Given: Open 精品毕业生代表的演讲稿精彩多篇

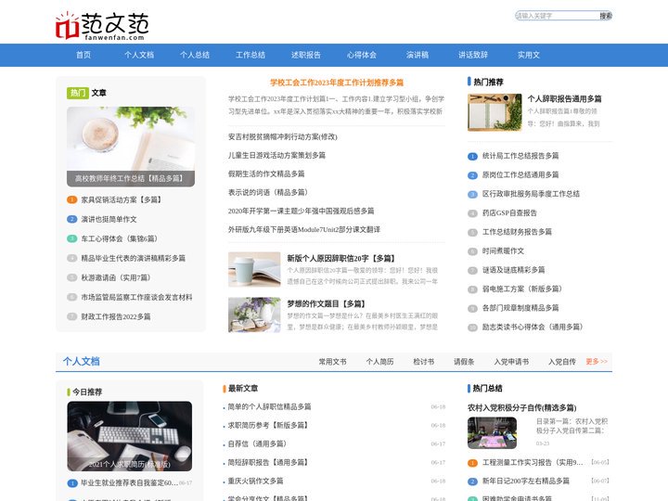Looking at the screenshot, I should tap(134, 258).
